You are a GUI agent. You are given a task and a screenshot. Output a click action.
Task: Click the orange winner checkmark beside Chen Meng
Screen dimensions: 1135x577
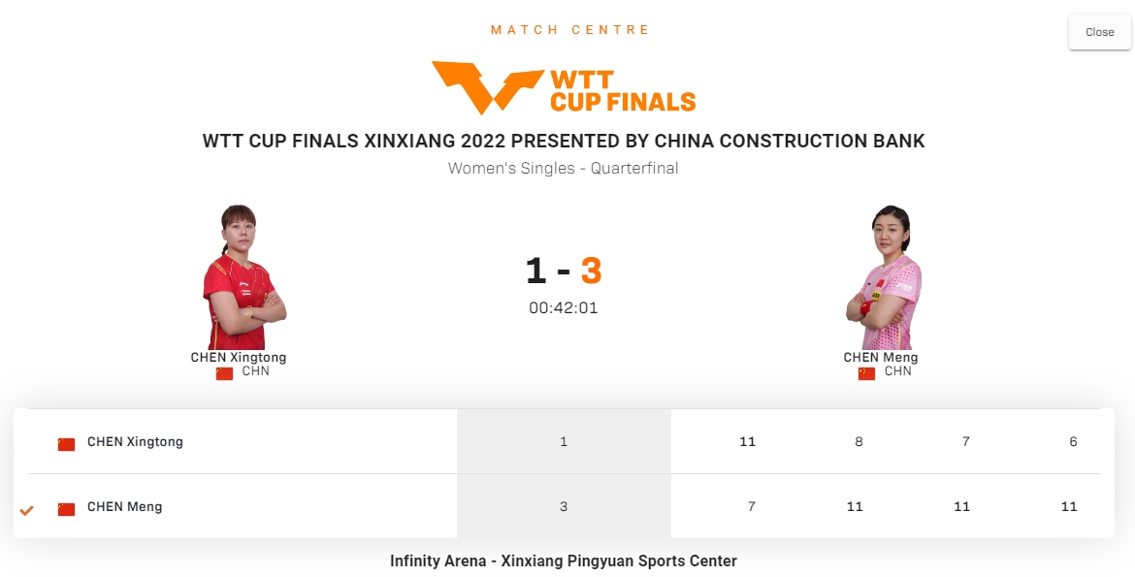[x=27, y=510]
